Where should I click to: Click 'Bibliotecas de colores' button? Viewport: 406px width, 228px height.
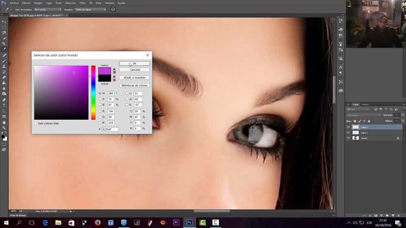[134, 85]
